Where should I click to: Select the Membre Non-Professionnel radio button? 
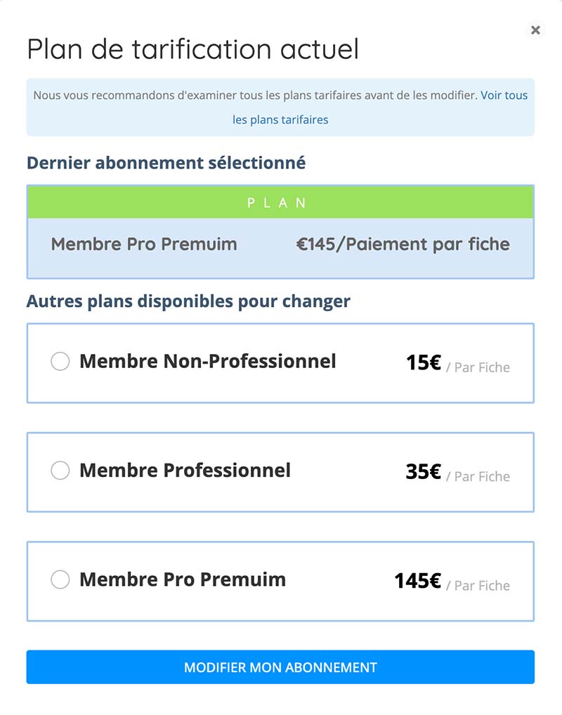[60, 362]
